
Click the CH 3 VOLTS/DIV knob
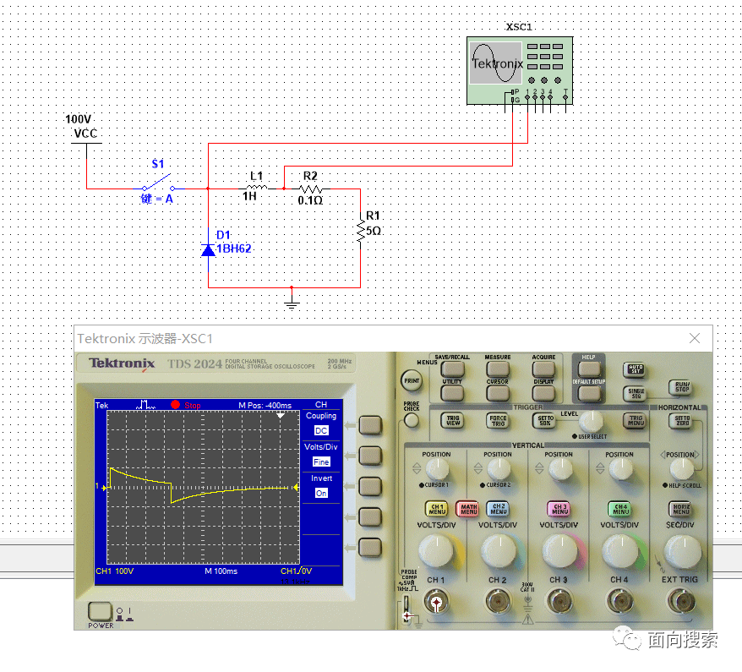coord(559,551)
